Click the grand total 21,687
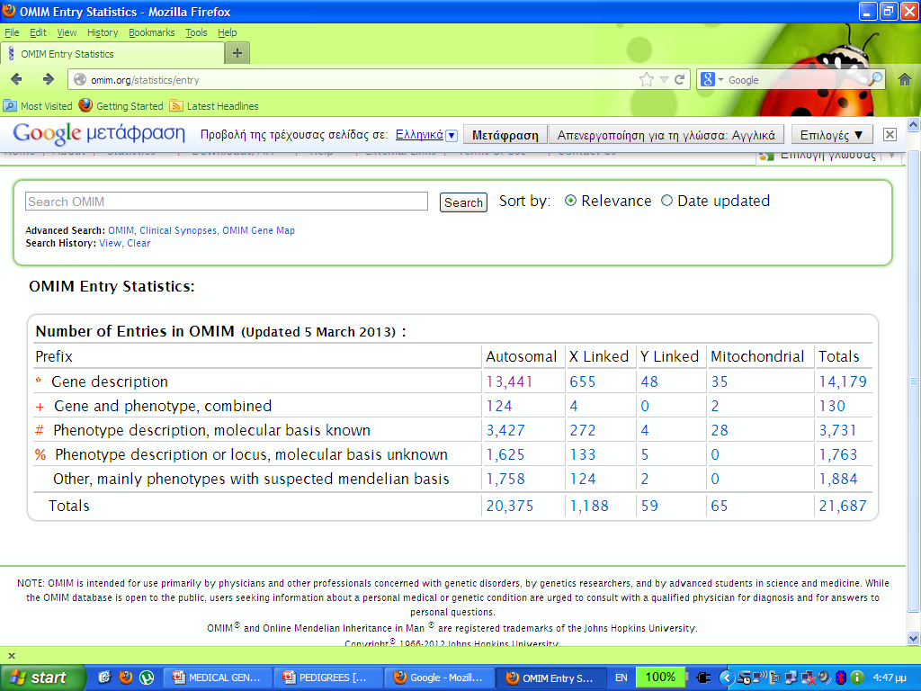Viewport: 921px width, 691px height. [842, 506]
